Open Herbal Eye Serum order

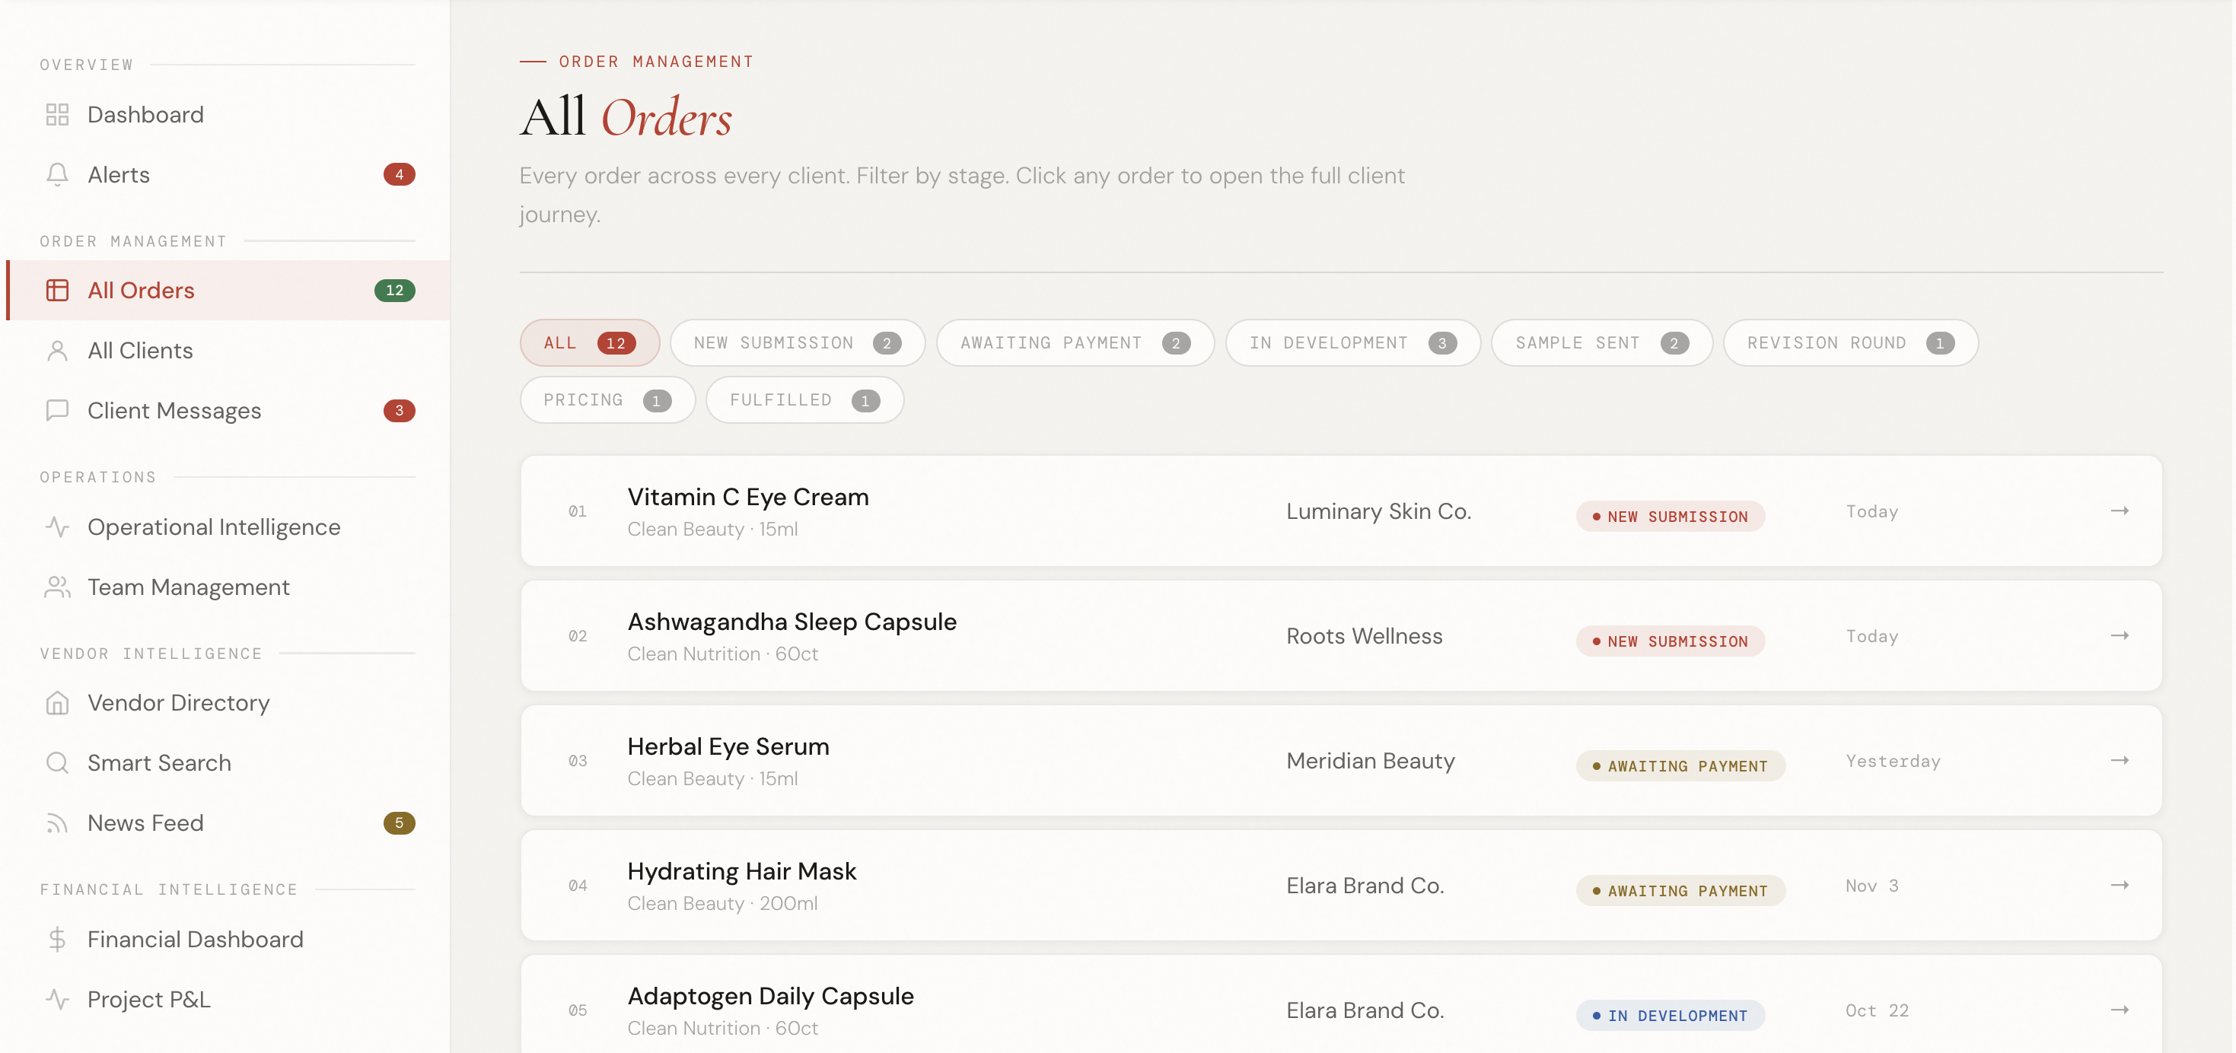[1341, 760]
